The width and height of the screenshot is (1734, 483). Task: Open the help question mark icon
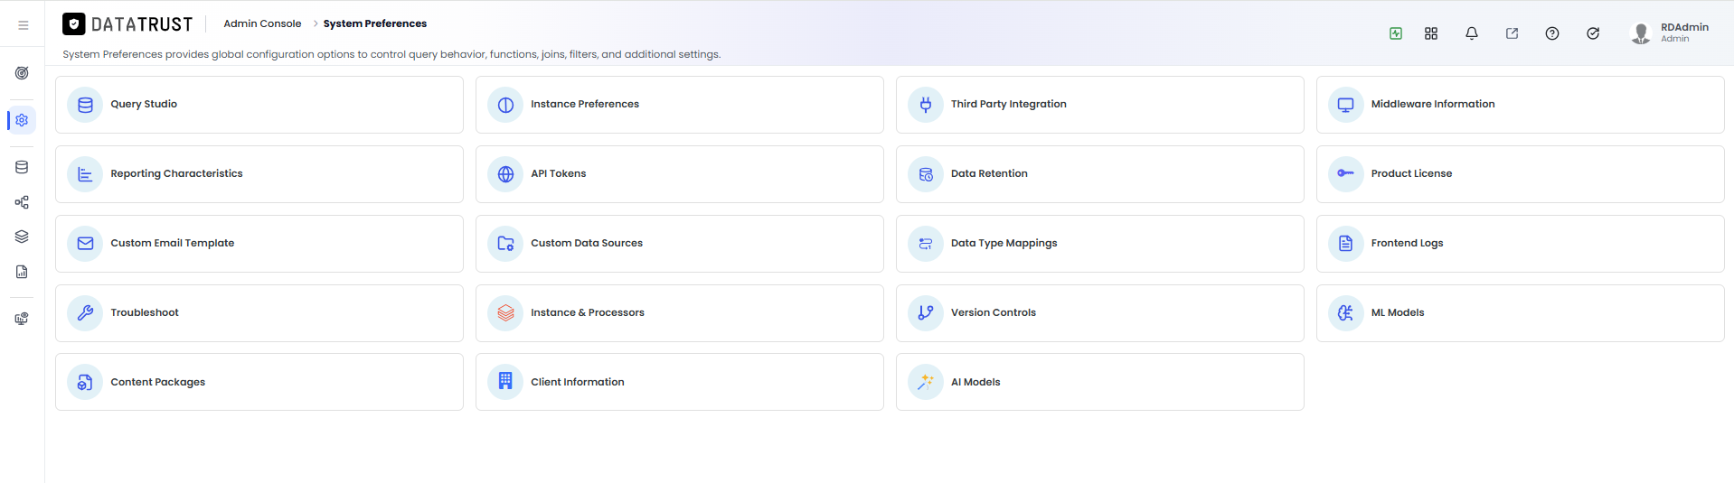[1552, 33]
